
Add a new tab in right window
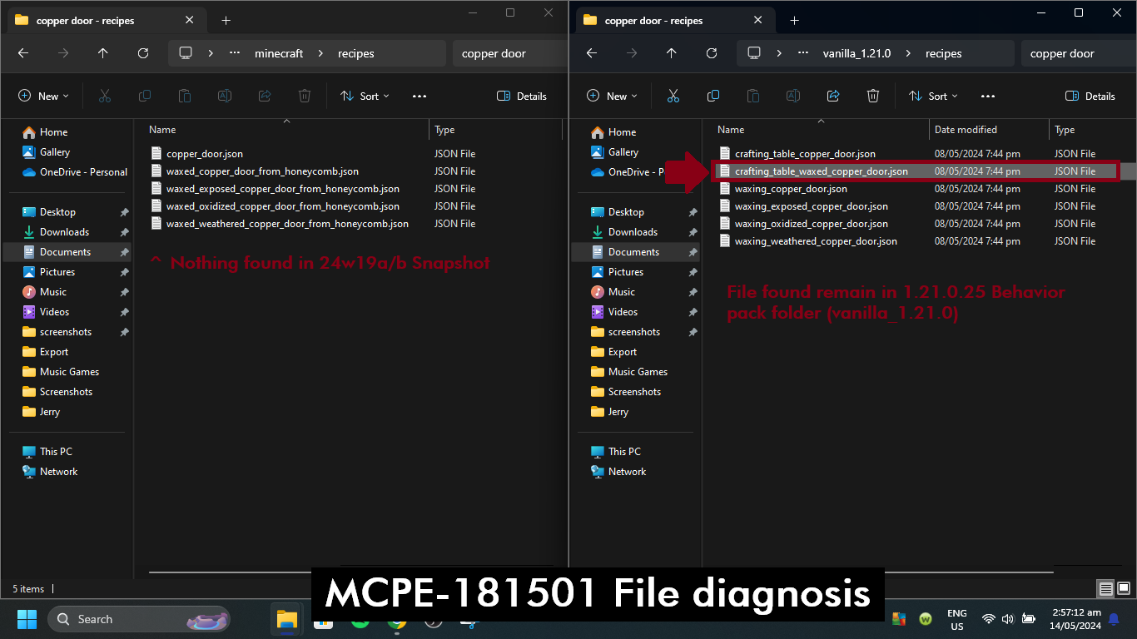[x=794, y=21]
